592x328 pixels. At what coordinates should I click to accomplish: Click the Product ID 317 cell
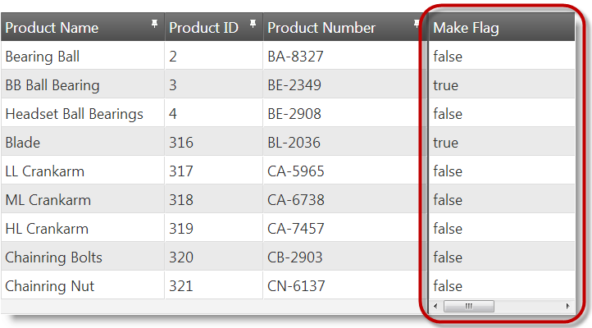(181, 171)
